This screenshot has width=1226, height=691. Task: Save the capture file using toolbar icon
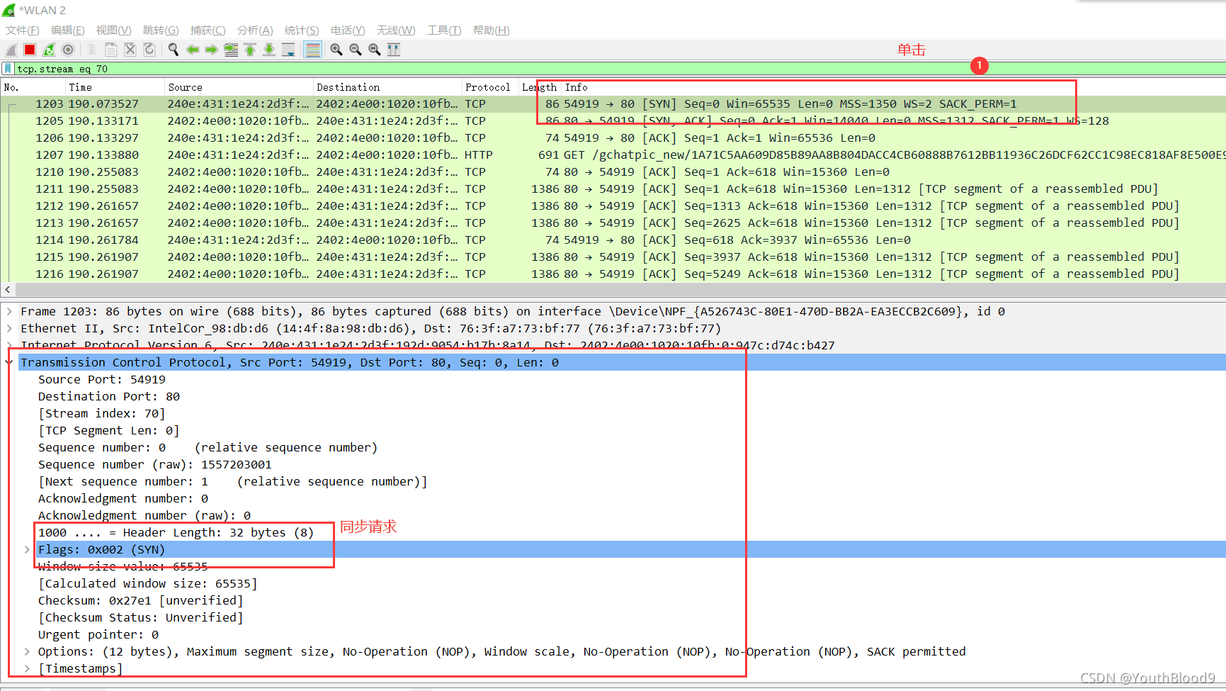point(111,50)
